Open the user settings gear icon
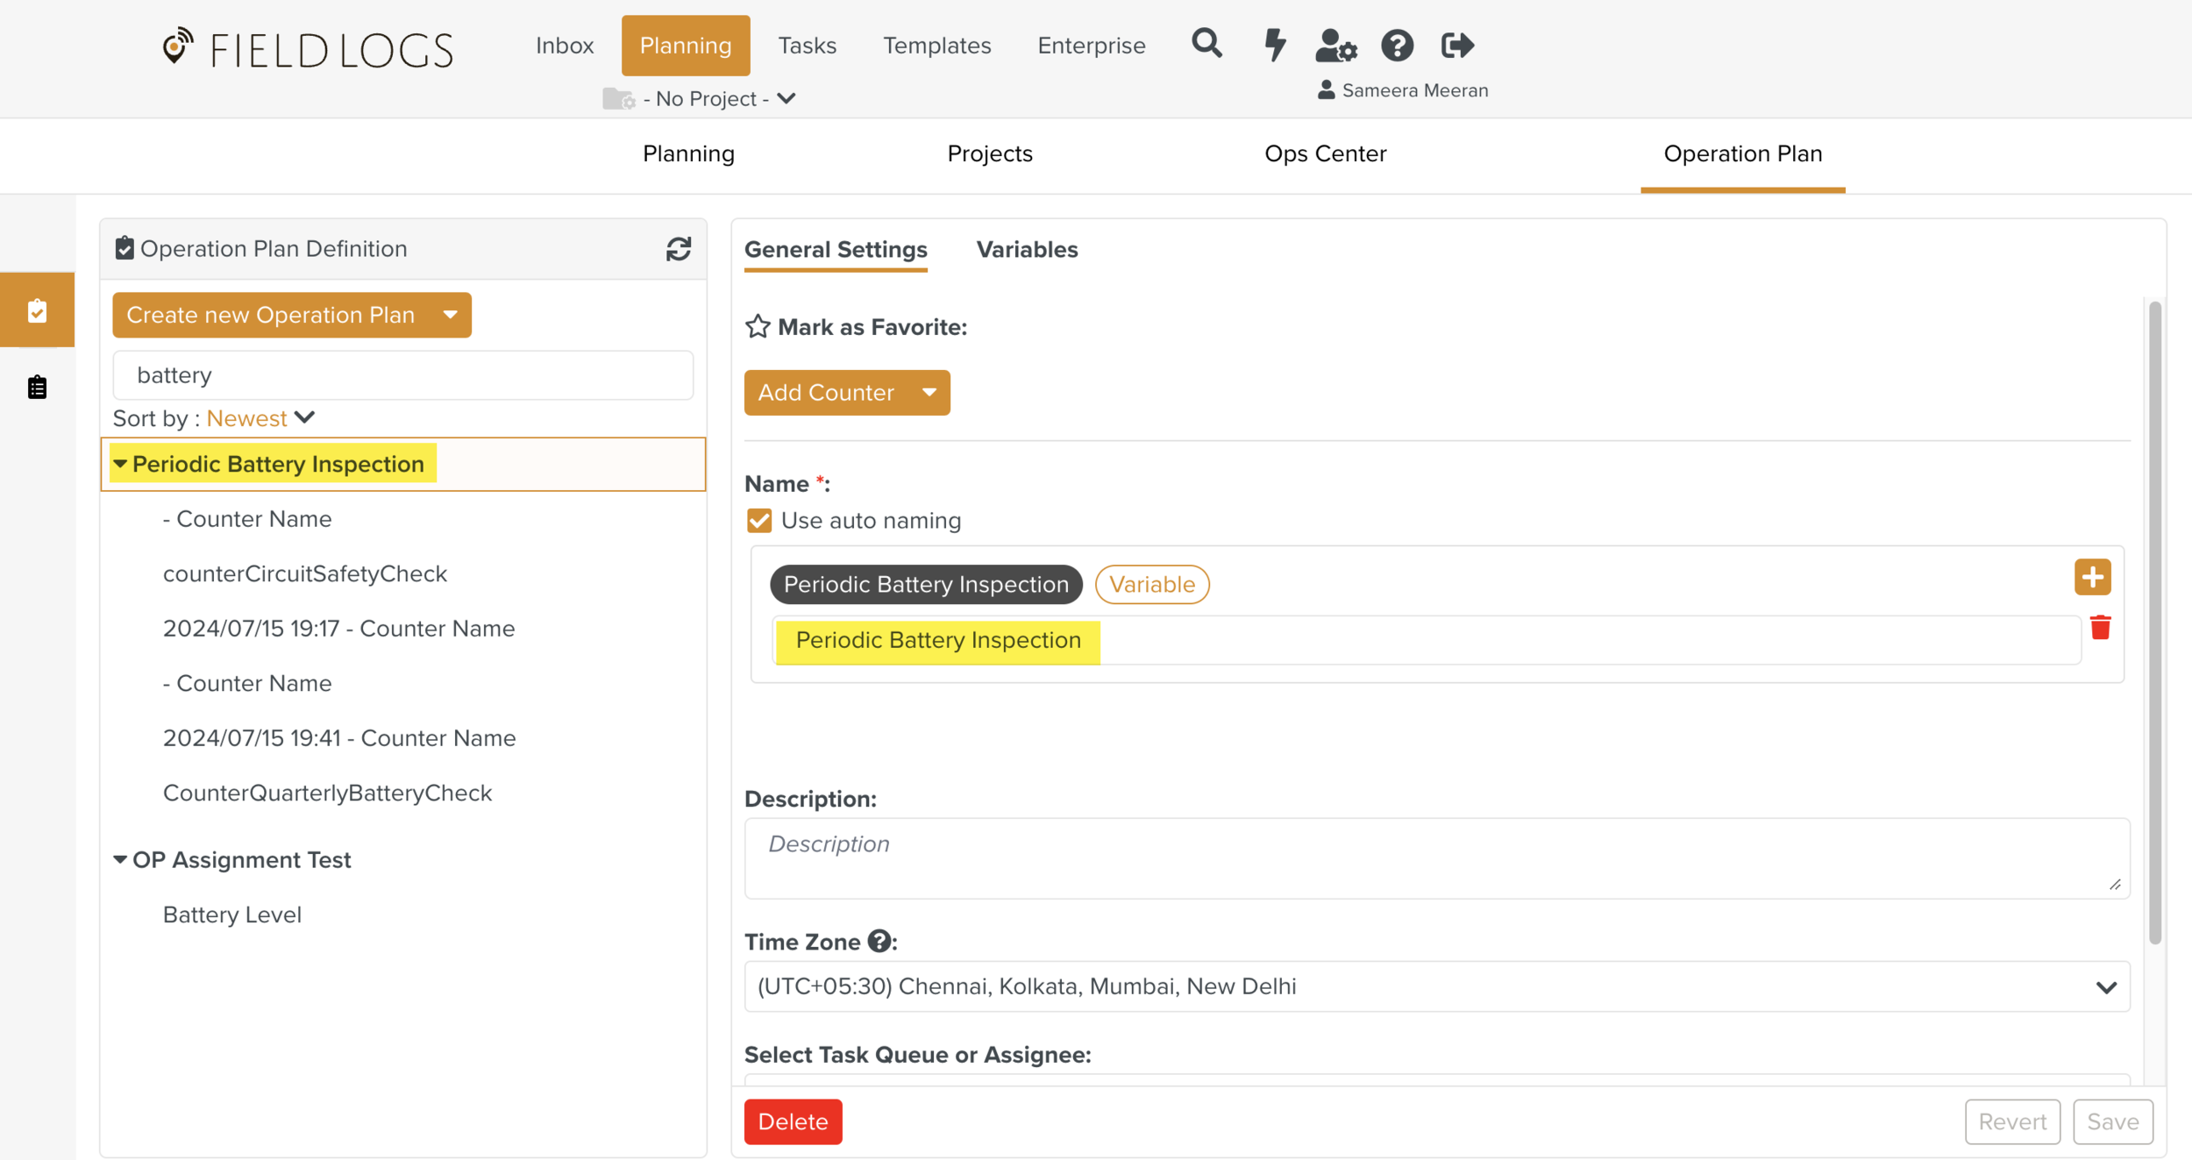This screenshot has width=2192, height=1160. (1335, 46)
